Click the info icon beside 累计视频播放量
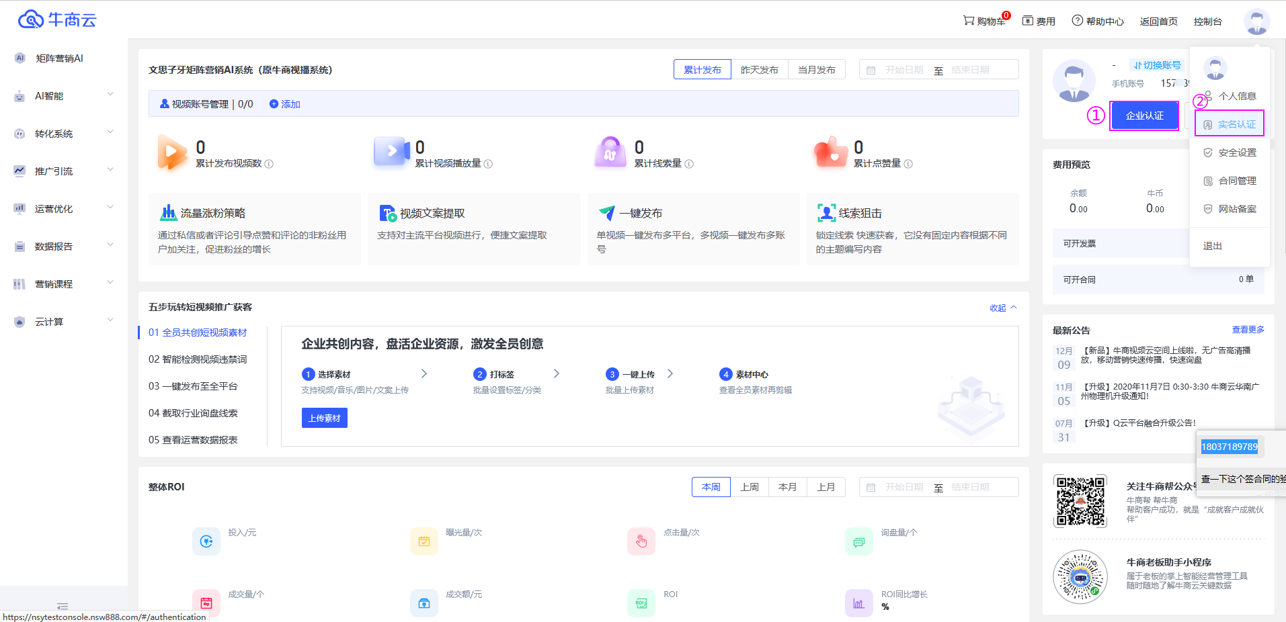The height and width of the screenshot is (622, 1286). coord(488,164)
